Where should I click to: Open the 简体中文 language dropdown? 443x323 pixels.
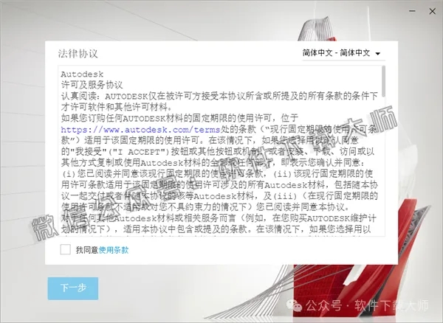(343, 53)
